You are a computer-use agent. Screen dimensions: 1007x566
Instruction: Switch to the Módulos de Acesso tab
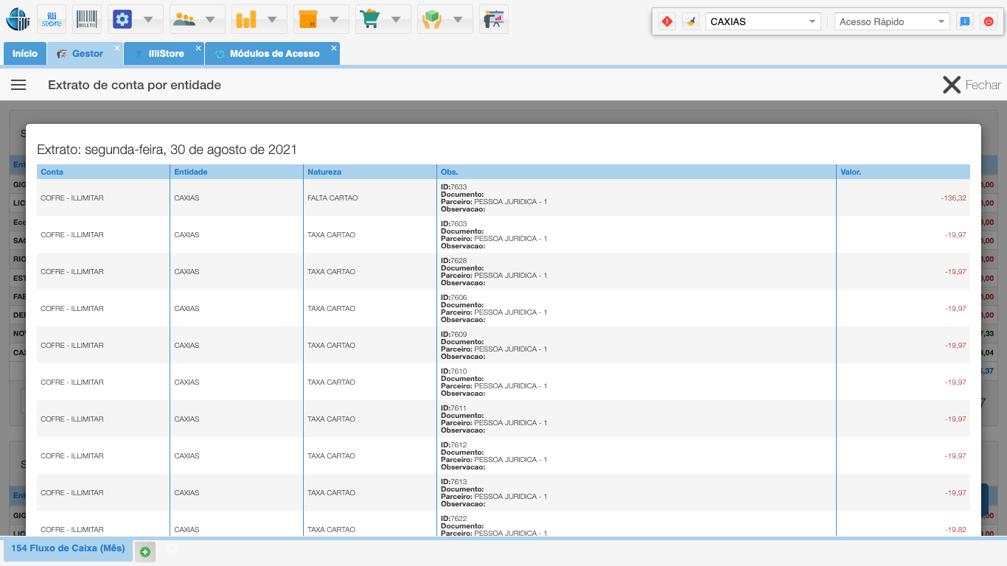click(274, 54)
